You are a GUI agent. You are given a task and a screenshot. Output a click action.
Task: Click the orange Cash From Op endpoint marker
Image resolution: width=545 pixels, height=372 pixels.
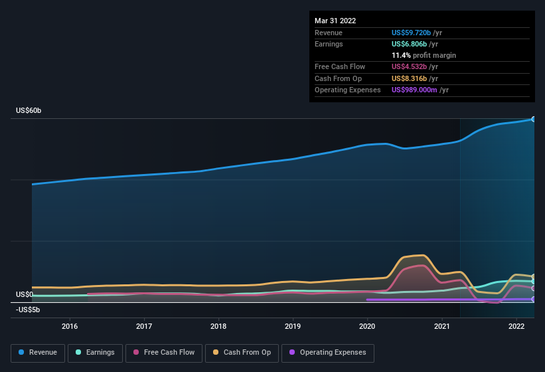[534, 277]
